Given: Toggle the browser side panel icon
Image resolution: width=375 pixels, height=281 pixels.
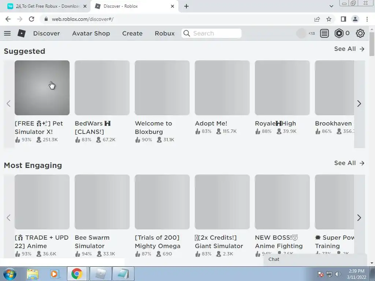Looking at the screenshot, I should point(344,19).
